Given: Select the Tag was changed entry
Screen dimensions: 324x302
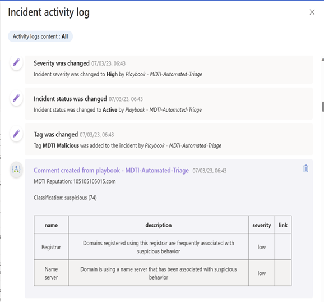Looking at the screenshot, I should click(x=169, y=139).
